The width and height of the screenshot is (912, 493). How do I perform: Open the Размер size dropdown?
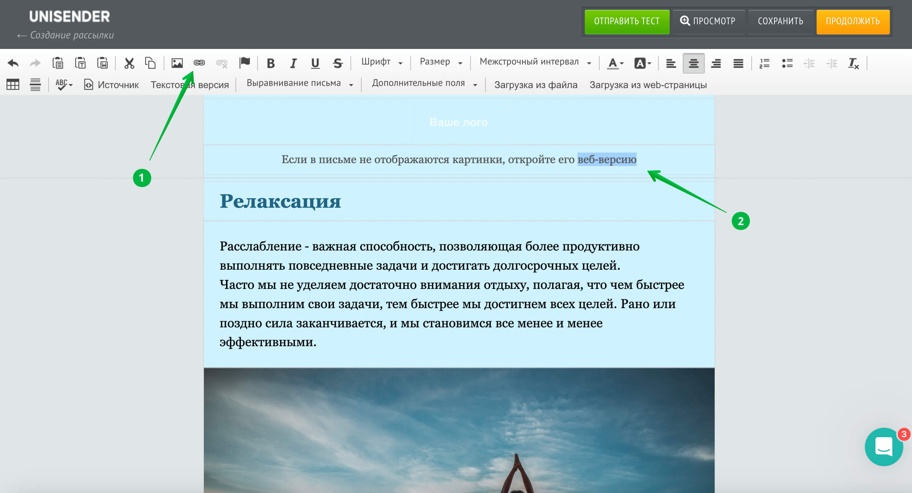coord(440,62)
